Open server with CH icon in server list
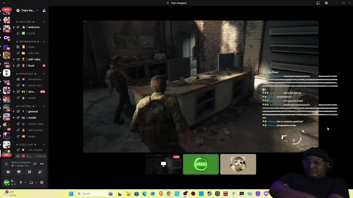Screen dimensions: 353x198 point(7,38)
